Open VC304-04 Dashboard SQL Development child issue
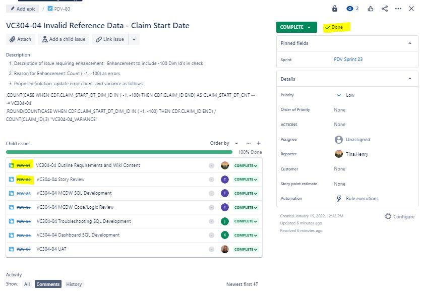The image size is (422, 294). [78, 235]
